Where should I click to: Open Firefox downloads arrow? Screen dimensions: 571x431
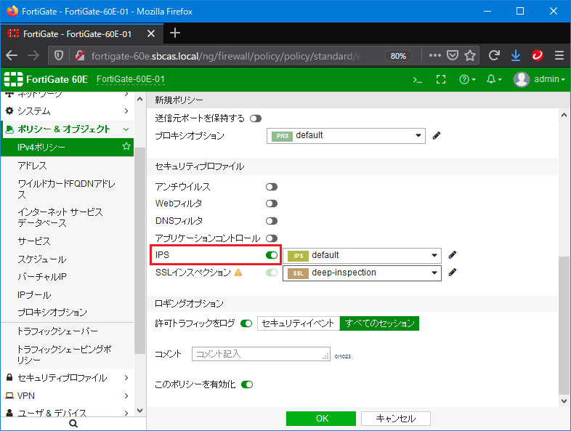click(516, 56)
